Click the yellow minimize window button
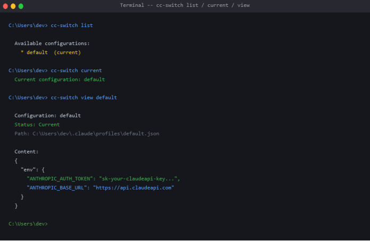370x241 pixels. point(13,6)
